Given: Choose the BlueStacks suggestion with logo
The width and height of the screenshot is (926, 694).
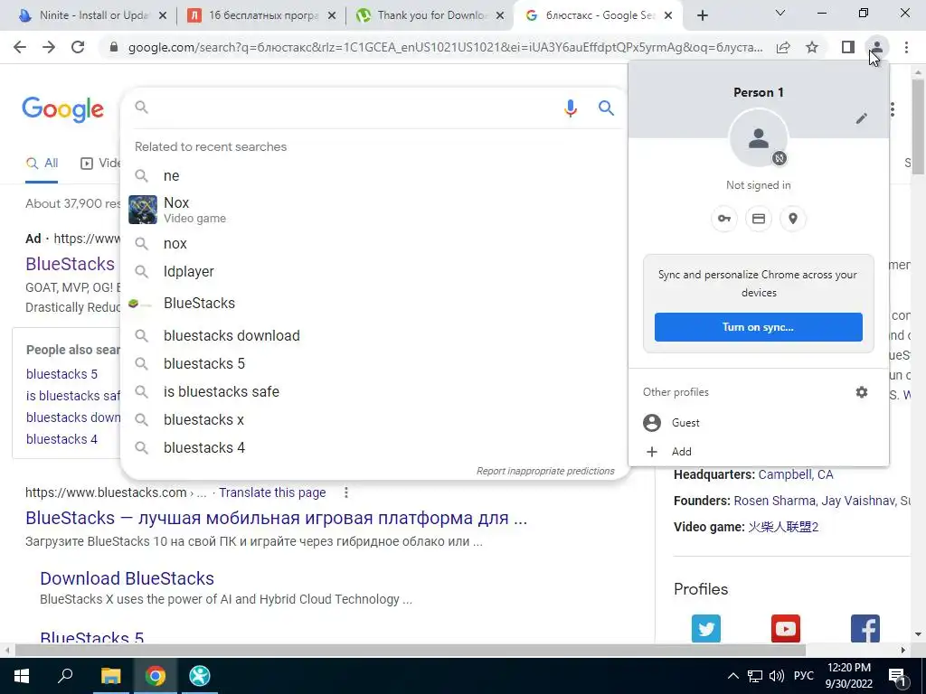Looking at the screenshot, I should coord(373,304).
